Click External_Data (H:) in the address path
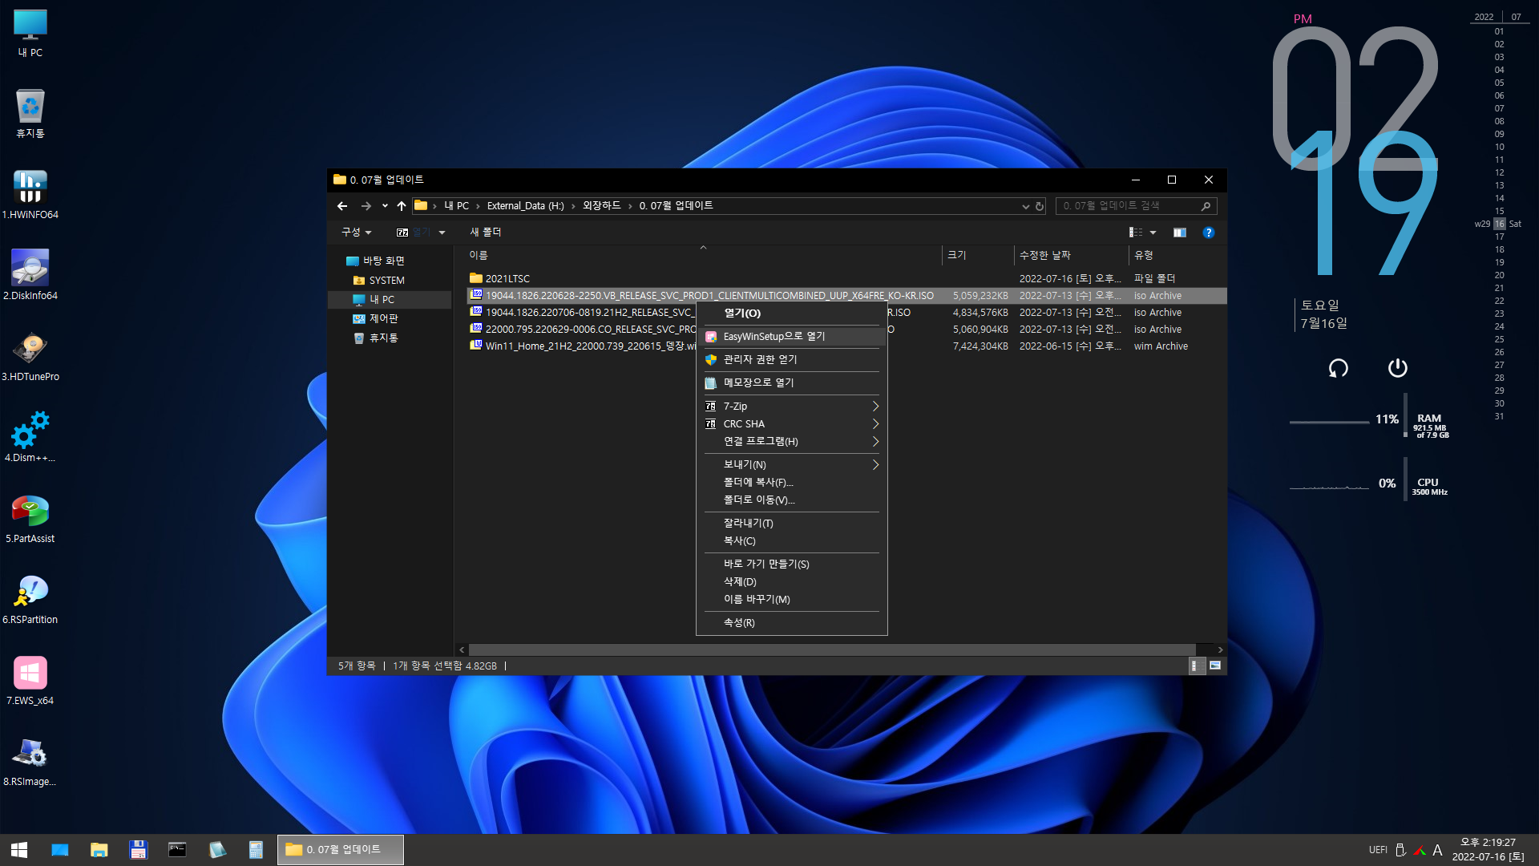Image resolution: width=1539 pixels, height=866 pixels. tap(525, 206)
